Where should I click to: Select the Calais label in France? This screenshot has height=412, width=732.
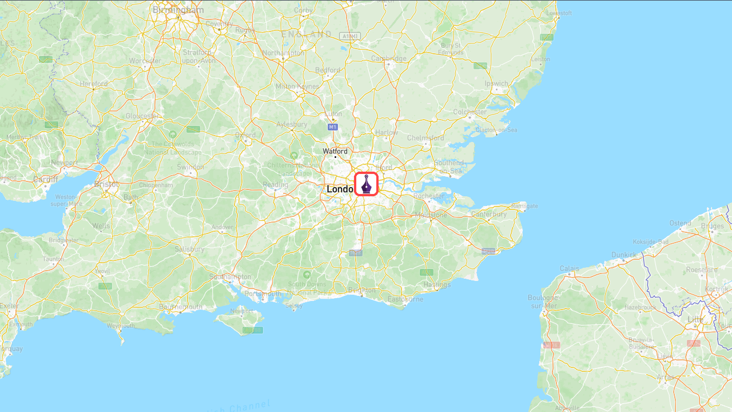[x=570, y=268]
